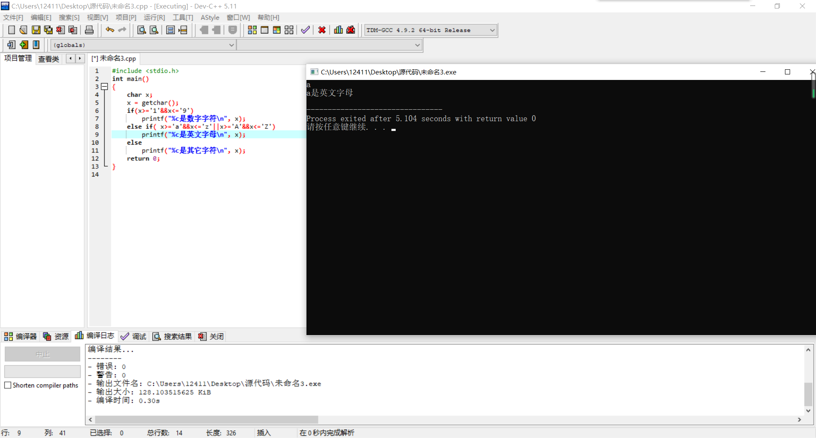Viewport: 816px width, 438px height.
Task: Go to bookmark with the blue book icon
Action: click(36, 45)
